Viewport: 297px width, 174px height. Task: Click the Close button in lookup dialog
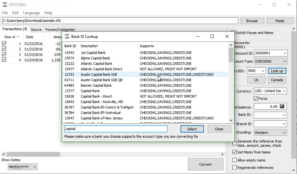[x=219, y=129]
